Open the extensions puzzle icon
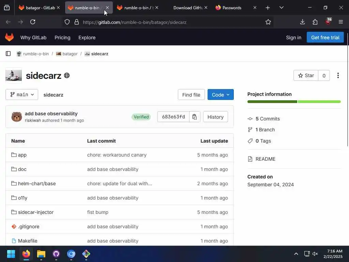The height and width of the screenshot is (262, 349). (x=315, y=22)
